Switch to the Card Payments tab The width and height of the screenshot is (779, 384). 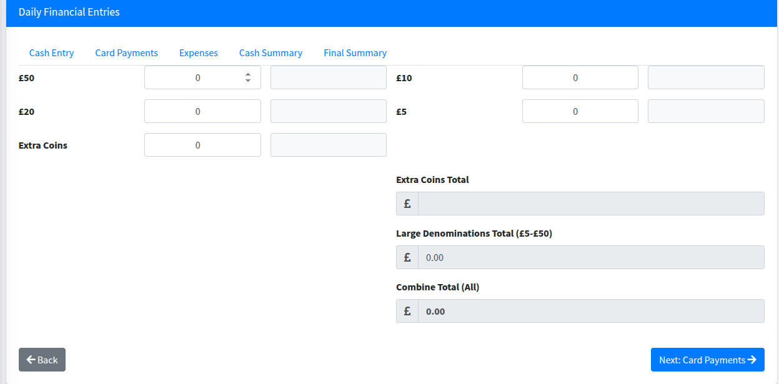pos(126,52)
